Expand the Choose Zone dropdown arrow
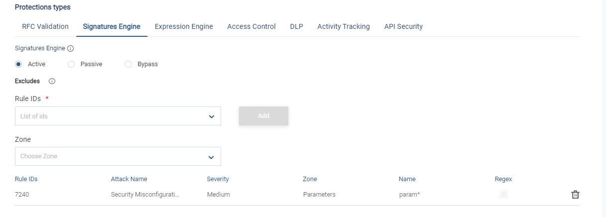The height and width of the screenshot is (217, 606). (211, 157)
